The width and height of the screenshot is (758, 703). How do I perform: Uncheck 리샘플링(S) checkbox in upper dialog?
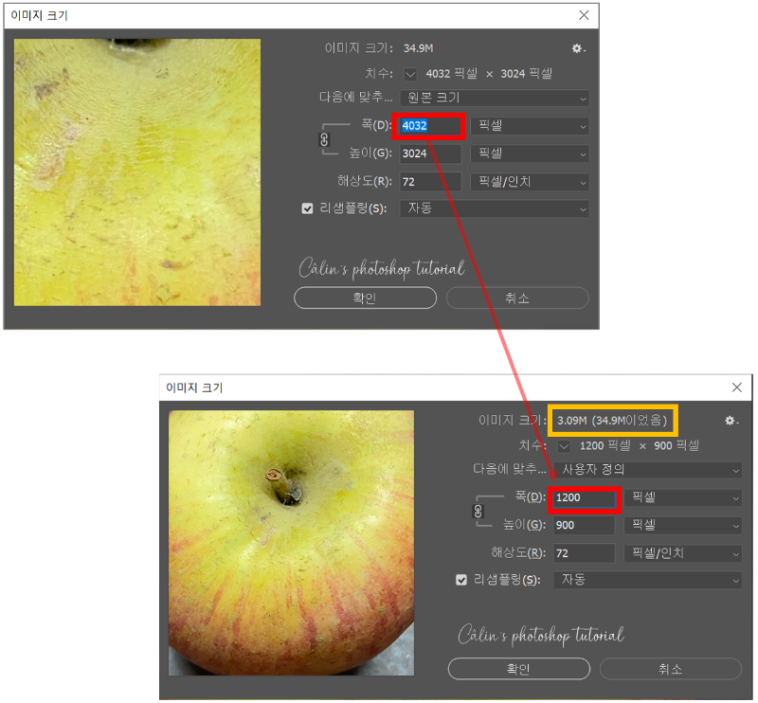pos(307,208)
